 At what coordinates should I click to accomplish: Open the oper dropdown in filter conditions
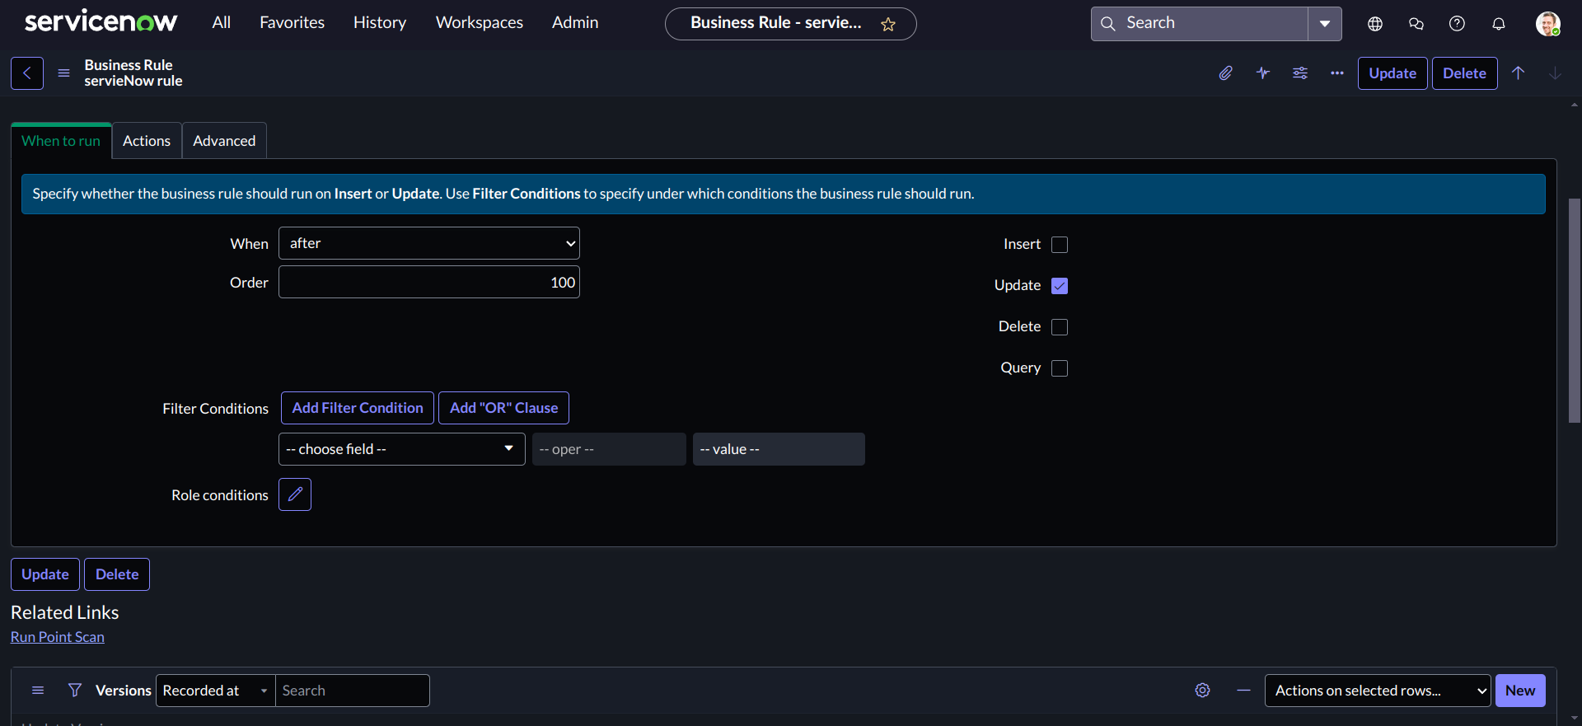pyautogui.click(x=609, y=449)
